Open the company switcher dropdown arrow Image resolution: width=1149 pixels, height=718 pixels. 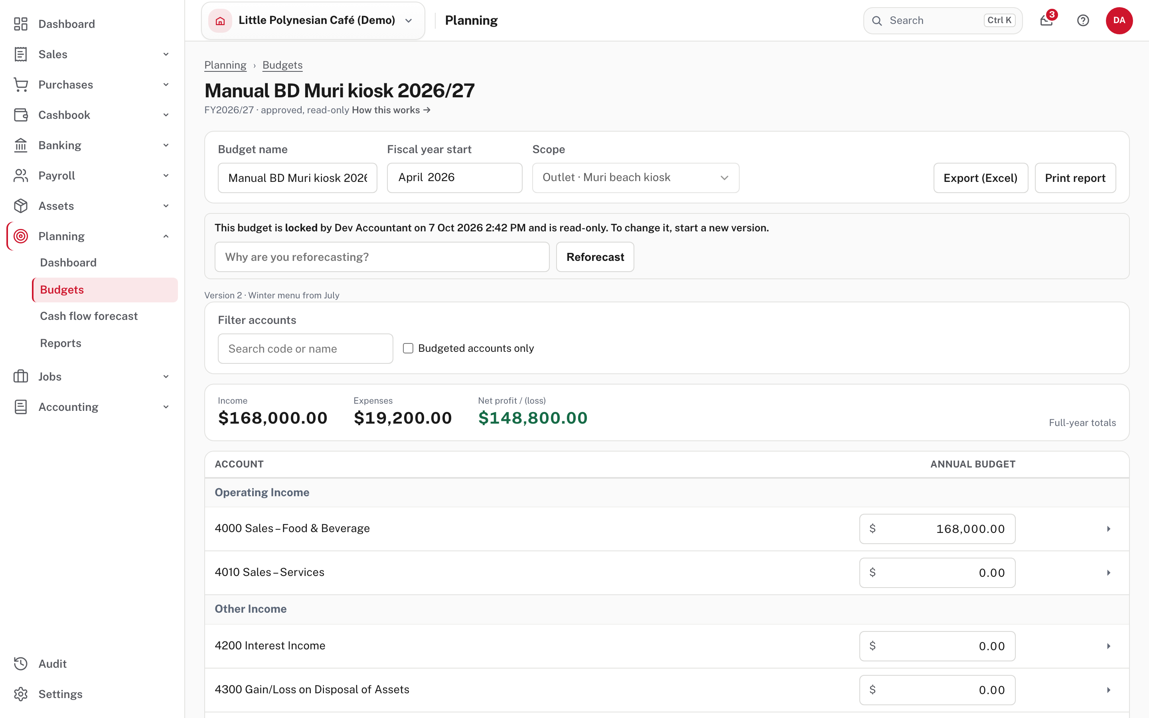tap(408, 20)
